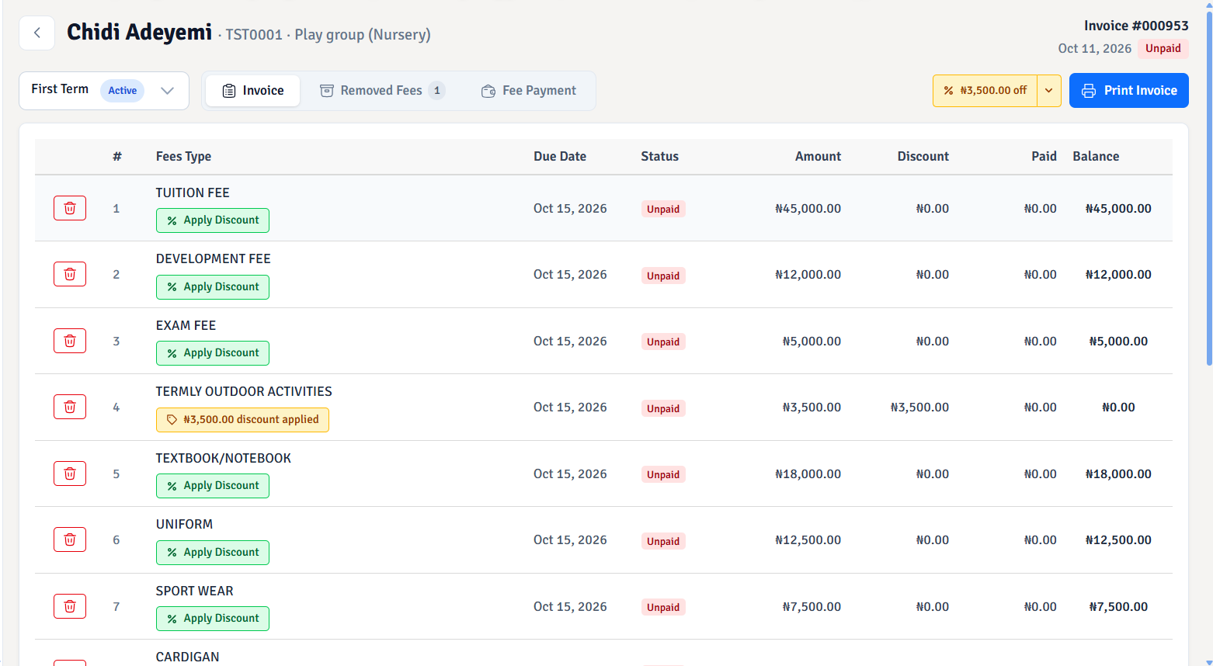This screenshot has width=1213, height=666.
Task: Switch to the Invoice tab
Action: click(253, 91)
